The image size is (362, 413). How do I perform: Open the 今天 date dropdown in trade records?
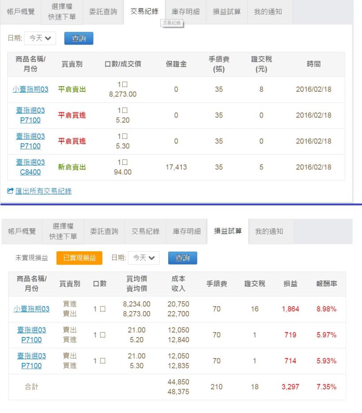tap(40, 38)
